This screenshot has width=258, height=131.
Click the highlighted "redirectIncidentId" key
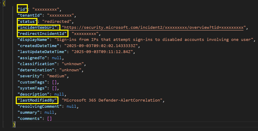[x=42, y=34]
